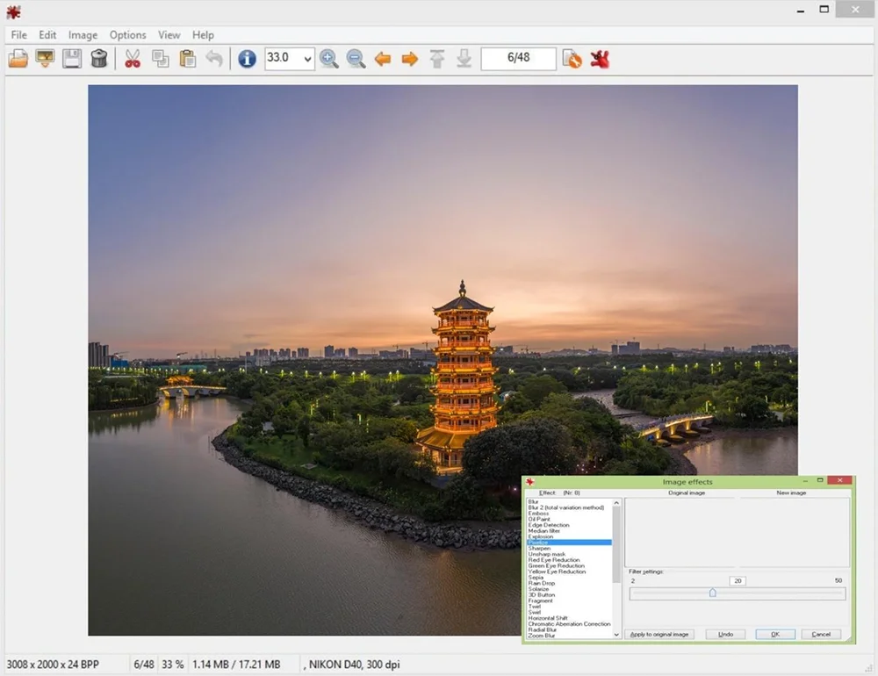Screen dimensions: 878x676
Task: Show image information with the blue info icon
Action: point(247,59)
